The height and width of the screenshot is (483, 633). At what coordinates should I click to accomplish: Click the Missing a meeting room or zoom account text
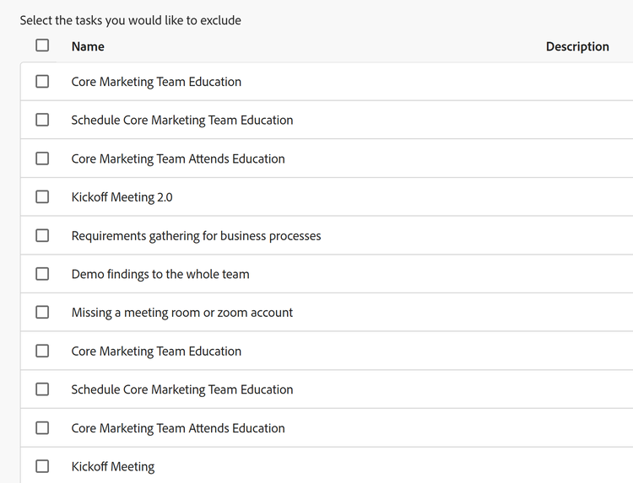click(x=182, y=313)
